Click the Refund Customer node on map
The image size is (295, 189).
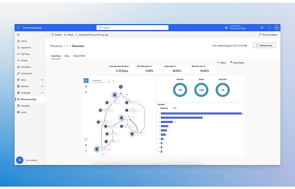tap(104, 122)
